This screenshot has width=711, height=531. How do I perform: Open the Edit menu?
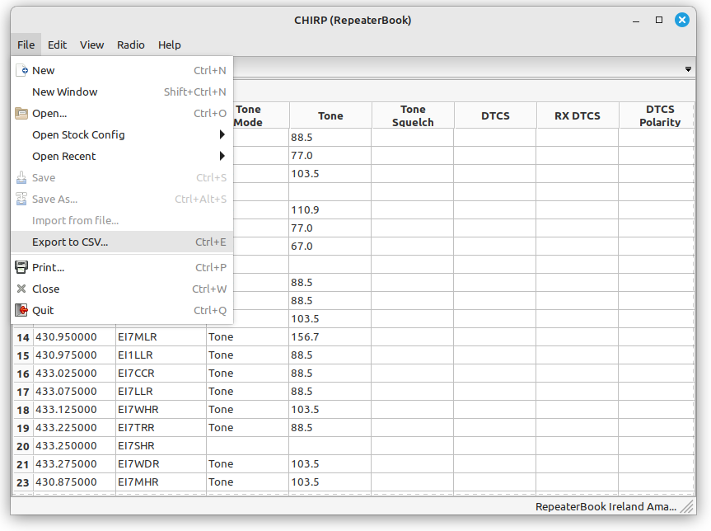(57, 45)
